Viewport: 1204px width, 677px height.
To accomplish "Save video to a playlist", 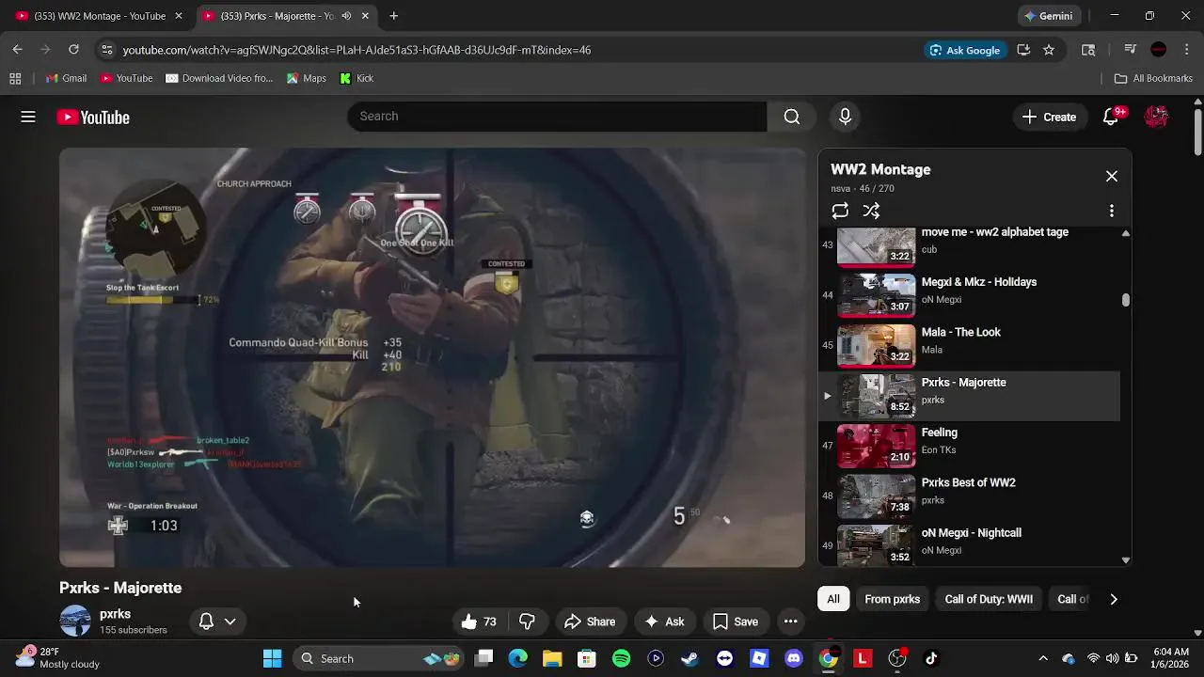I will pos(736,622).
